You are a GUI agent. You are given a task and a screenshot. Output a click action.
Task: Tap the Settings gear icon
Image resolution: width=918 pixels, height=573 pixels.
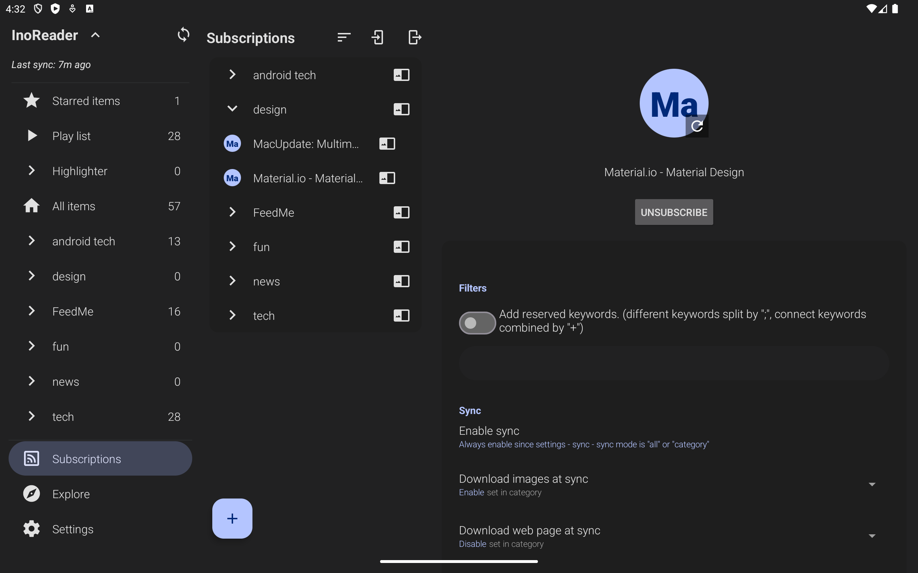(x=32, y=529)
